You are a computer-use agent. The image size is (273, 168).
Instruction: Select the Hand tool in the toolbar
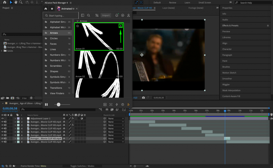(x=16, y=3)
